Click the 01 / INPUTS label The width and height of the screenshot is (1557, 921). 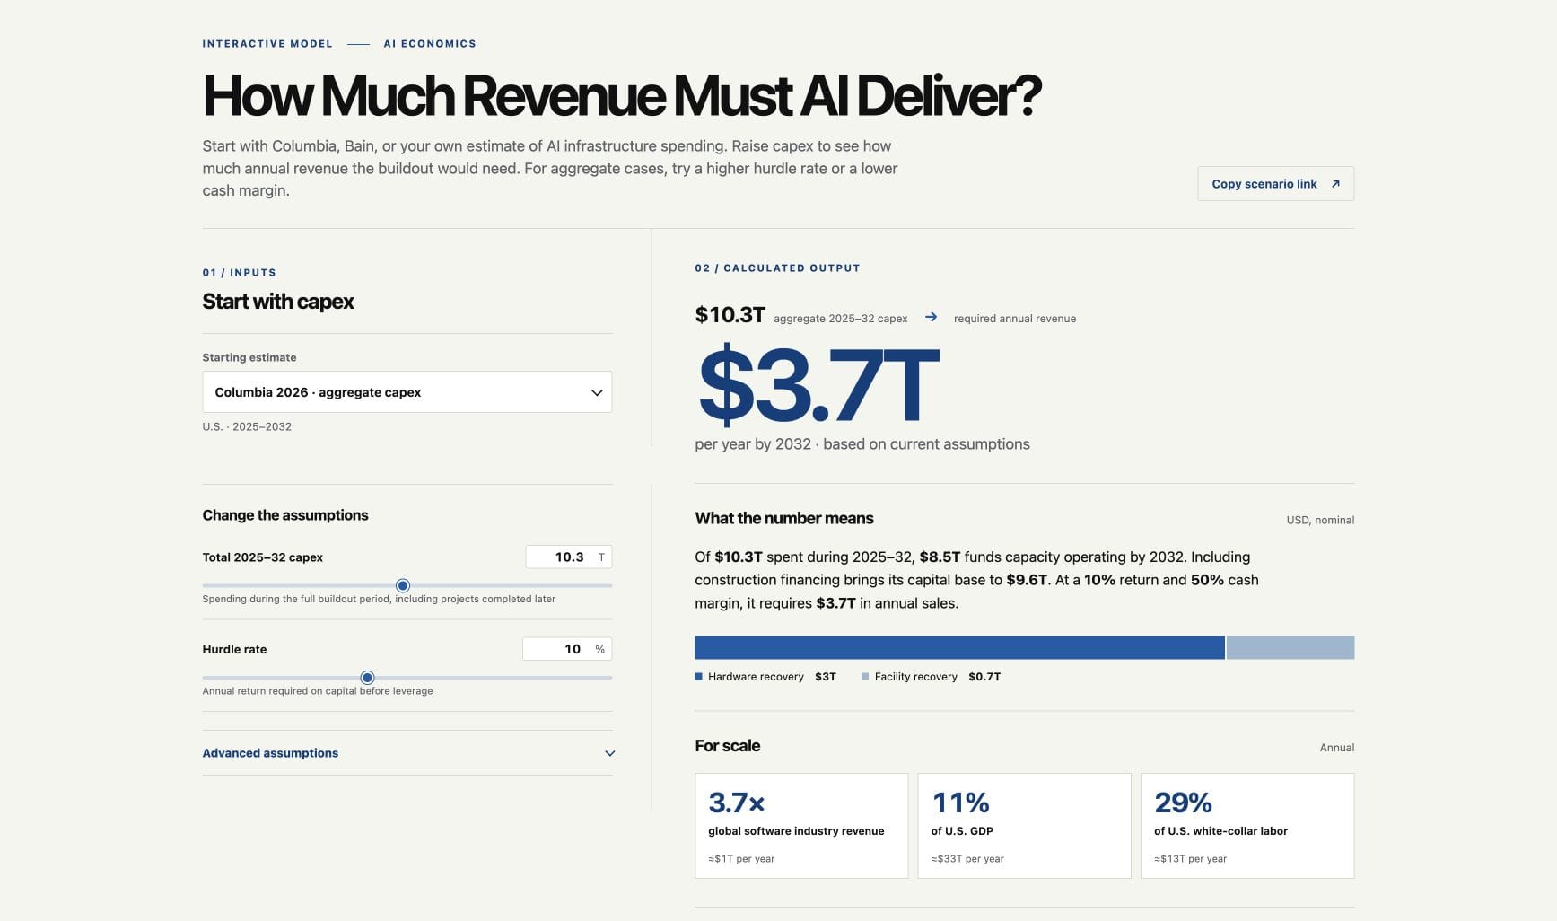240,273
